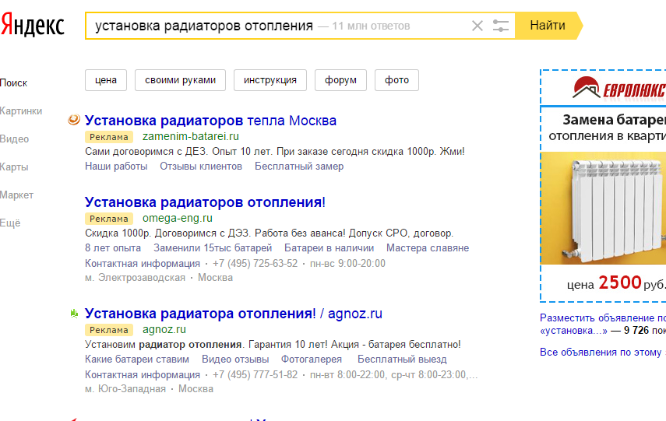666x421 pixels.
Task: Open Установка радиатора отопления! / agnoz.ru result
Action: click(x=234, y=313)
